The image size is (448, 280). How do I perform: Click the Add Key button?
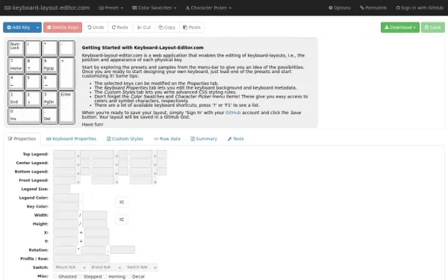click(x=19, y=28)
